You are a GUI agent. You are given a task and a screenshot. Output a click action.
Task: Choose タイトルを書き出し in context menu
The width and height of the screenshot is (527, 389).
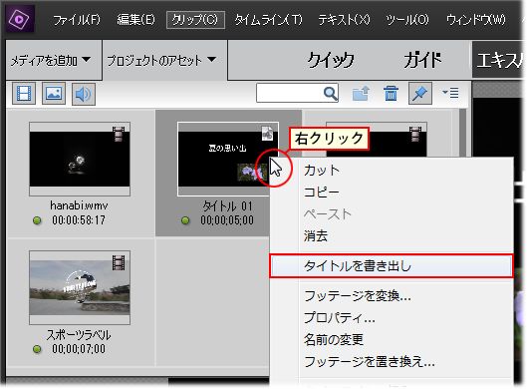click(392, 266)
